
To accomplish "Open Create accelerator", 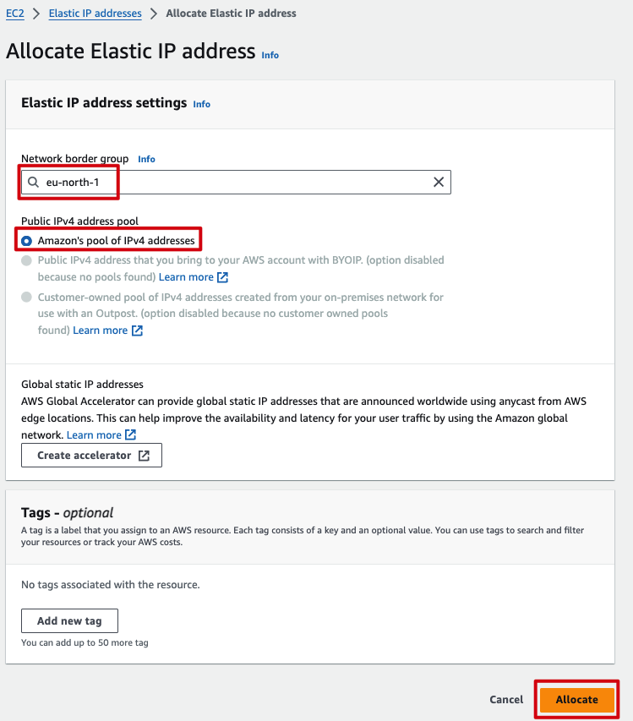I will 85,456.
